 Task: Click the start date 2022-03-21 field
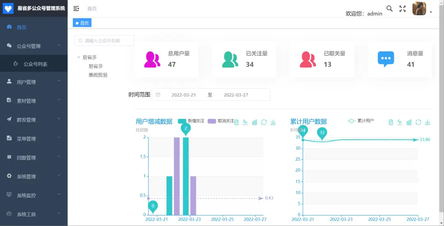[x=184, y=95]
